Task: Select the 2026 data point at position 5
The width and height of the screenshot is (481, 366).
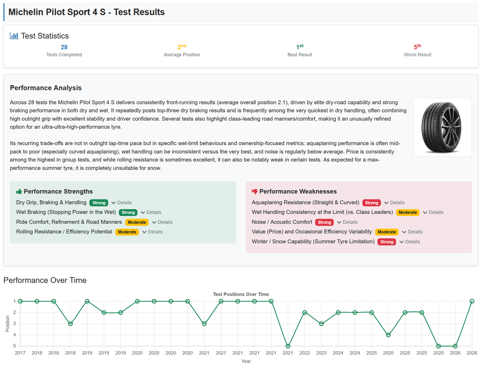Action: point(455,346)
